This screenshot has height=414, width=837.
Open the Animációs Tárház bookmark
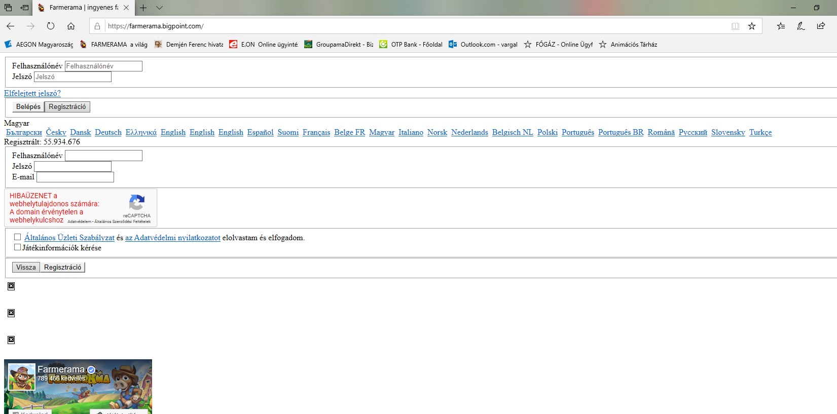(x=628, y=45)
